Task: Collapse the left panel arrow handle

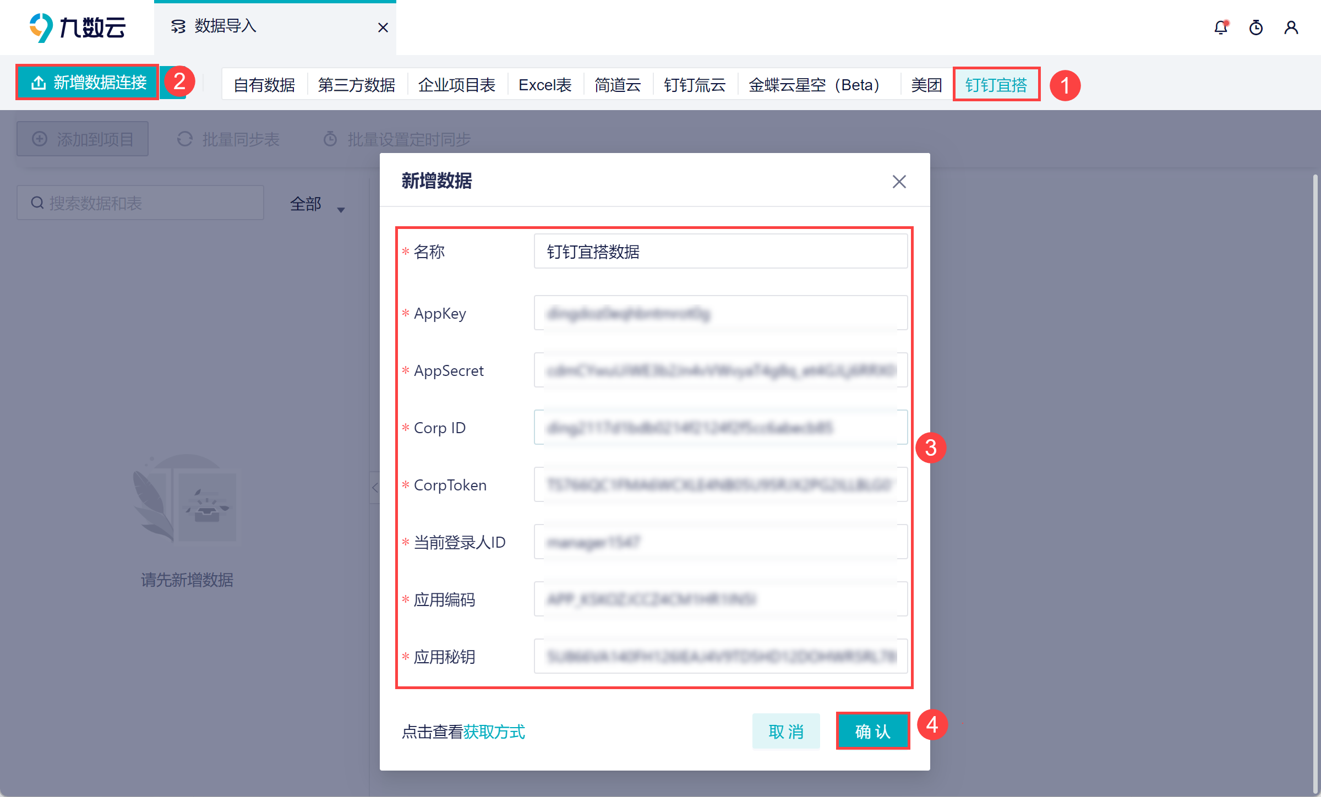Action: (x=375, y=487)
